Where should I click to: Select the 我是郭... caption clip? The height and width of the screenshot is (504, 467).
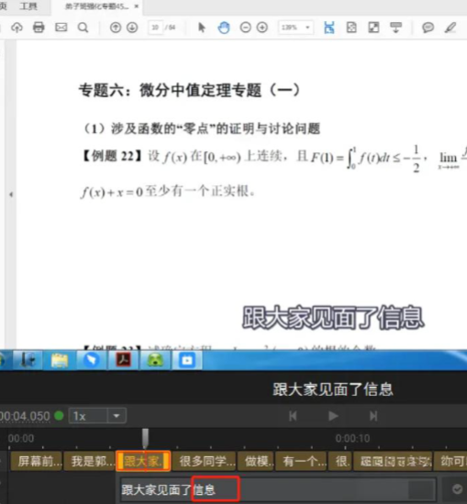coord(90,462)
